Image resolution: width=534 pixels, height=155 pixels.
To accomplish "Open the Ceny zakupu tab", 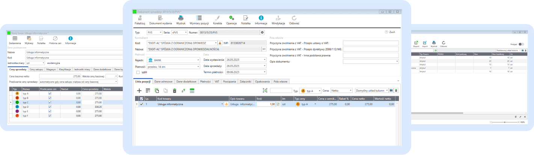I will click(x=37, y=69).
